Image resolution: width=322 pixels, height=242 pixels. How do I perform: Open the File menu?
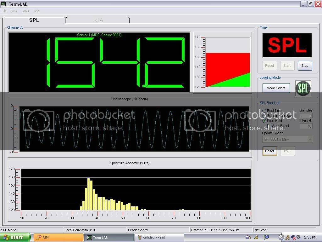coord(4,11)
